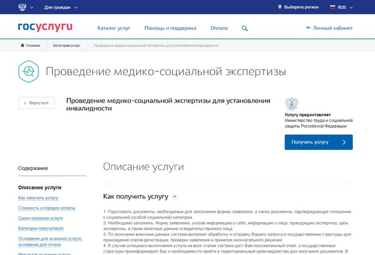Viewport: 375px width, 255px height.
Task: Open the RUS language dropdown
Action: point(346,7)
